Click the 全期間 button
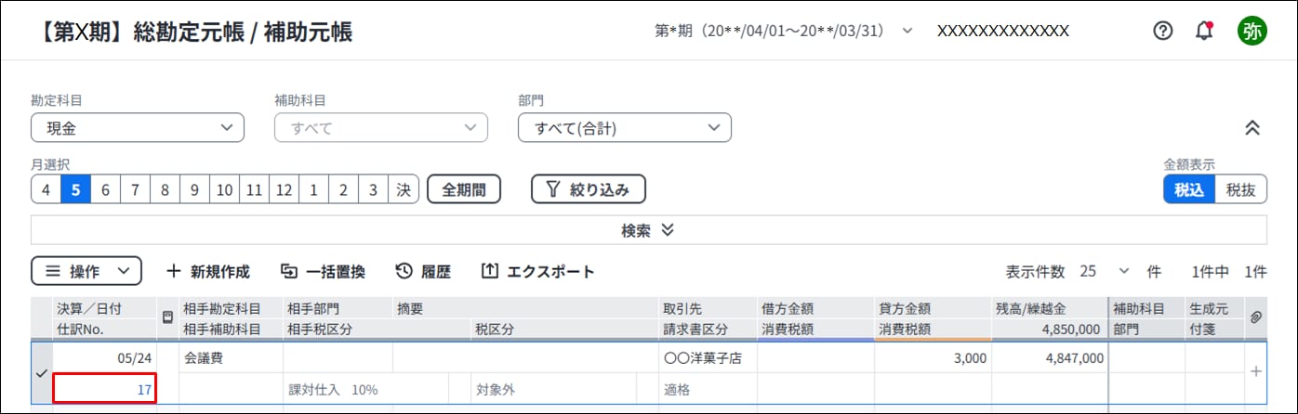 [464, 189]
